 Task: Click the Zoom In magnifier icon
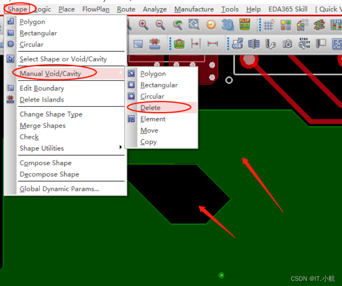pos(144,25)
